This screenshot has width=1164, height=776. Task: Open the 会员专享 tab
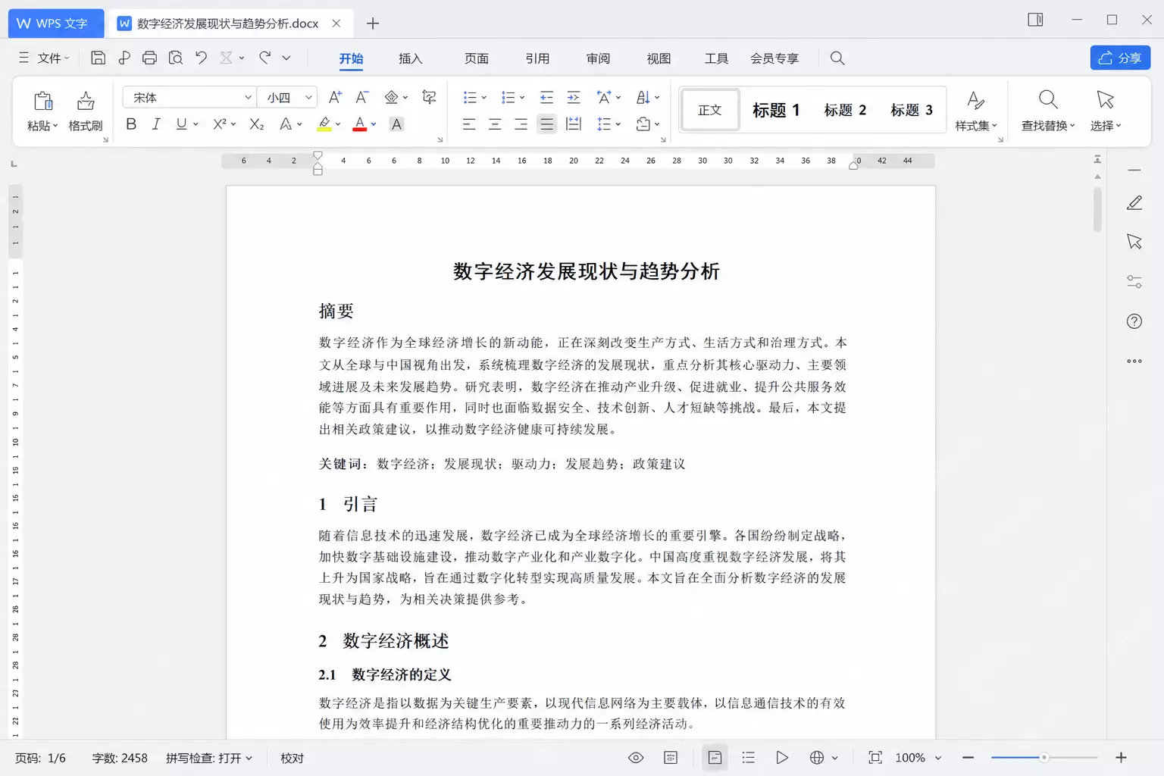(774, 58)
